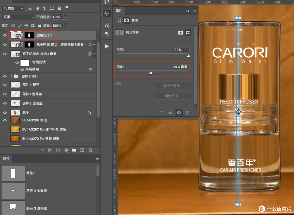Click the apply mask icon in Properties
Screen dimensions: 294x215
(x=170, y=113)
